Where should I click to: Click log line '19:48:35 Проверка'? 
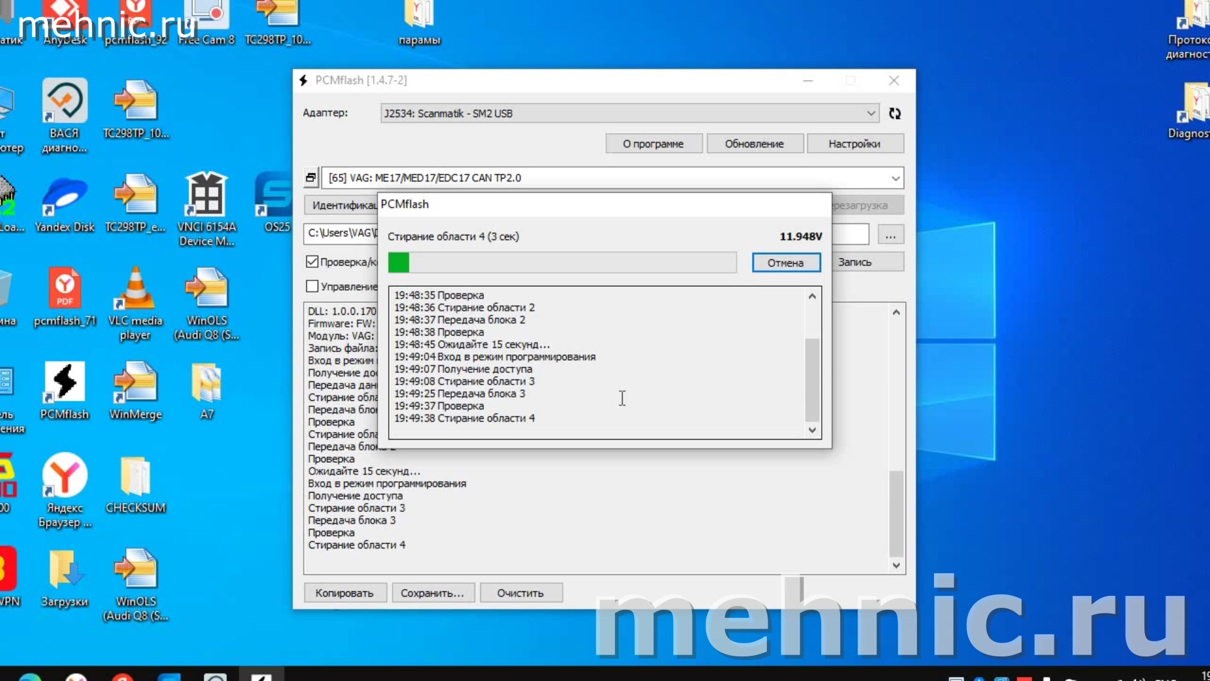pyautogui.click(x=439, y=295)
